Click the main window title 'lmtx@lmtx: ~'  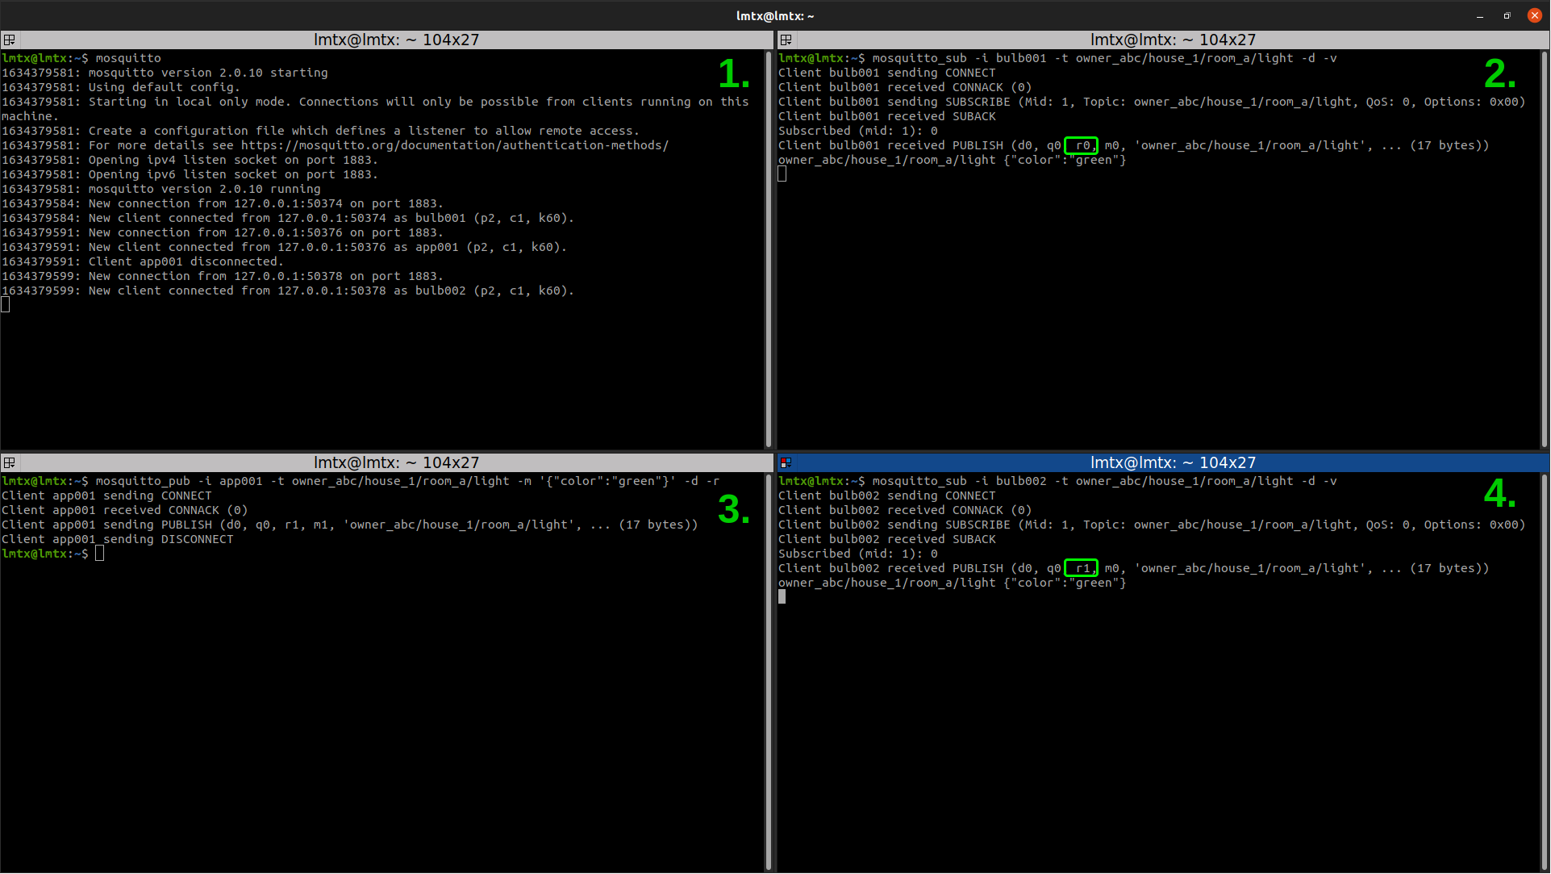click(775, 16)
